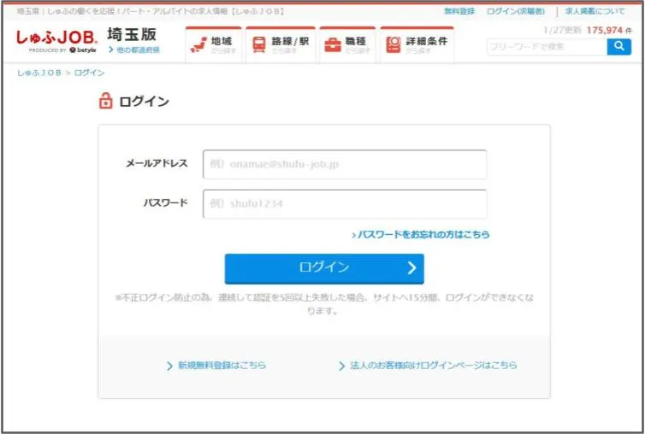Viewport: 645px width, 434px height.
Task: Click the 埼玉版 edition label
Action: coord(132,34)
